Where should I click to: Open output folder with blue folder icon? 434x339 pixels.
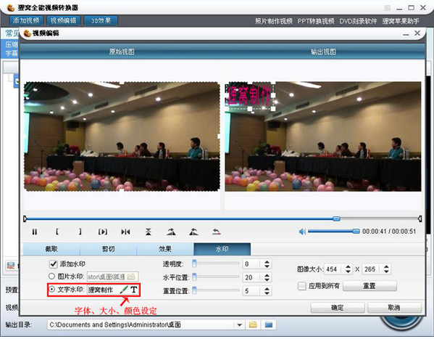click(x=269, y=324)
